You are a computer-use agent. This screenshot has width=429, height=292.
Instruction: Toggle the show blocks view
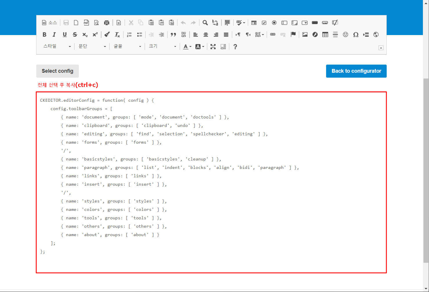[223, 47]
